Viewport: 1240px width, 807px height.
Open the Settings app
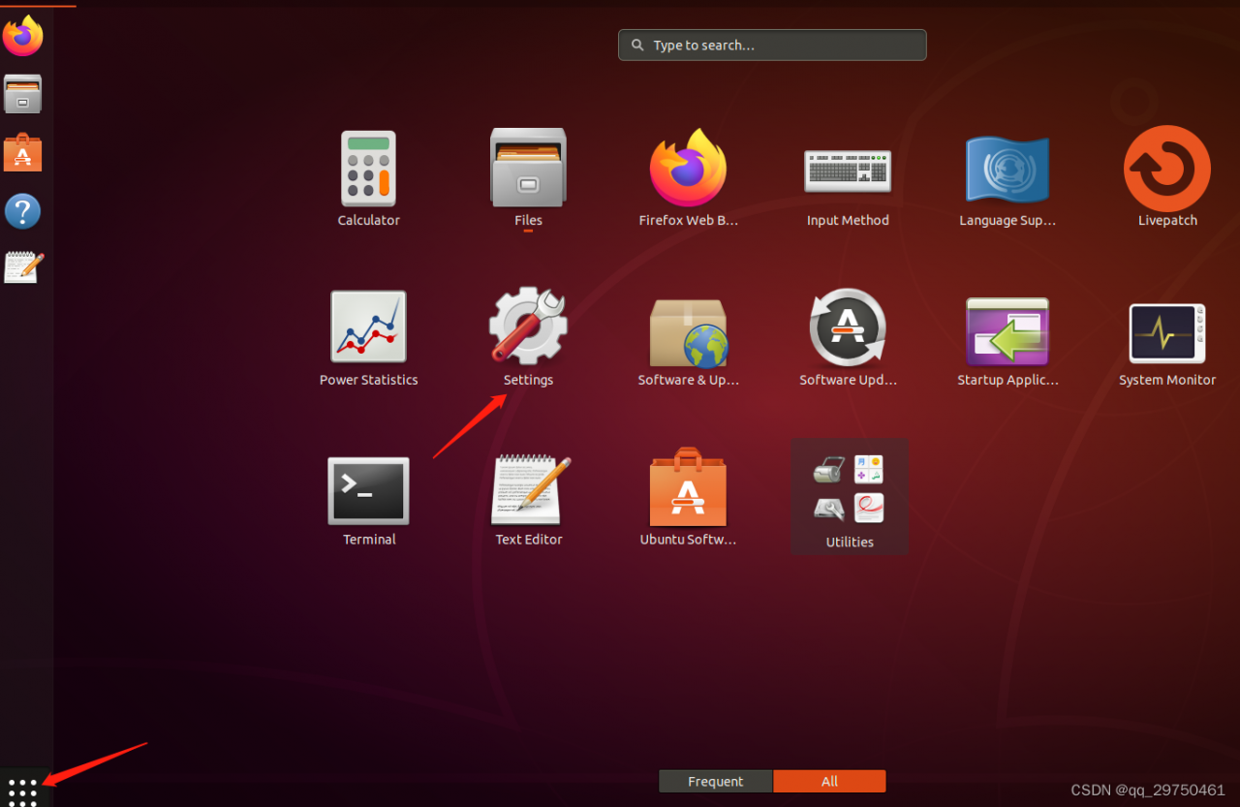point(528,326)
